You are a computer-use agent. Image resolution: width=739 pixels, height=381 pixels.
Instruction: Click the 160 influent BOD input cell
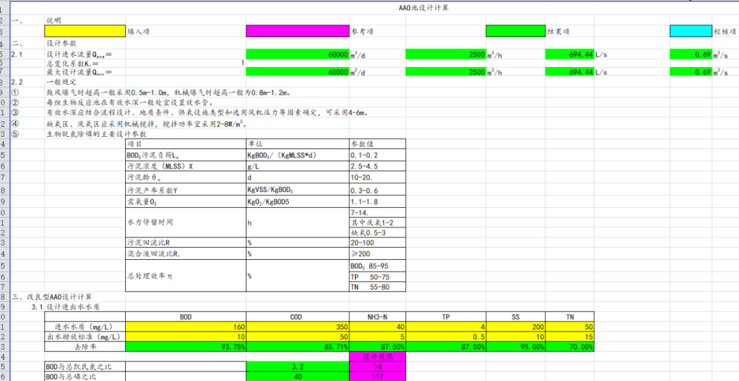pos(185,327)
